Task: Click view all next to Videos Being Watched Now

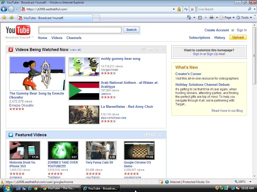Action: tap(75, 50)
